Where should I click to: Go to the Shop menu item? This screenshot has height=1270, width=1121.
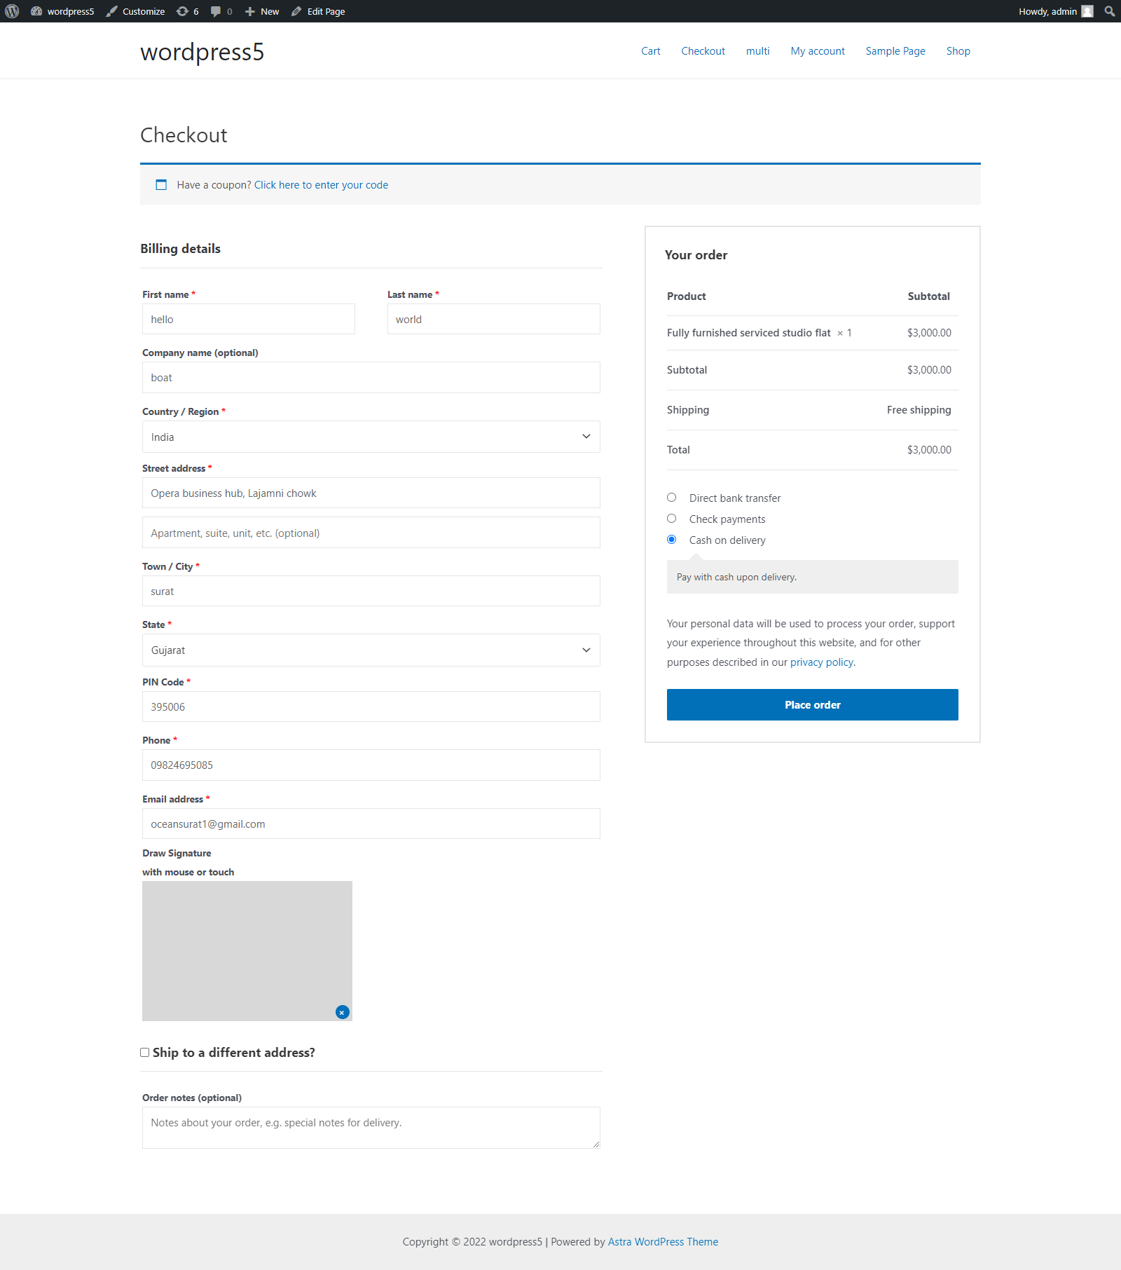click(958, 51)
